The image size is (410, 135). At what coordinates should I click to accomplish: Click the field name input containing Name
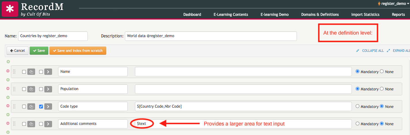pyautogui.click(x=93, y=72)
